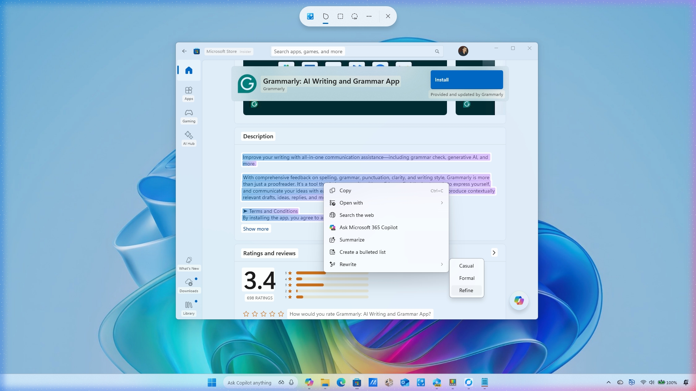Open the Downloads section
Screen dimensions: 696x391
(188, 285)
